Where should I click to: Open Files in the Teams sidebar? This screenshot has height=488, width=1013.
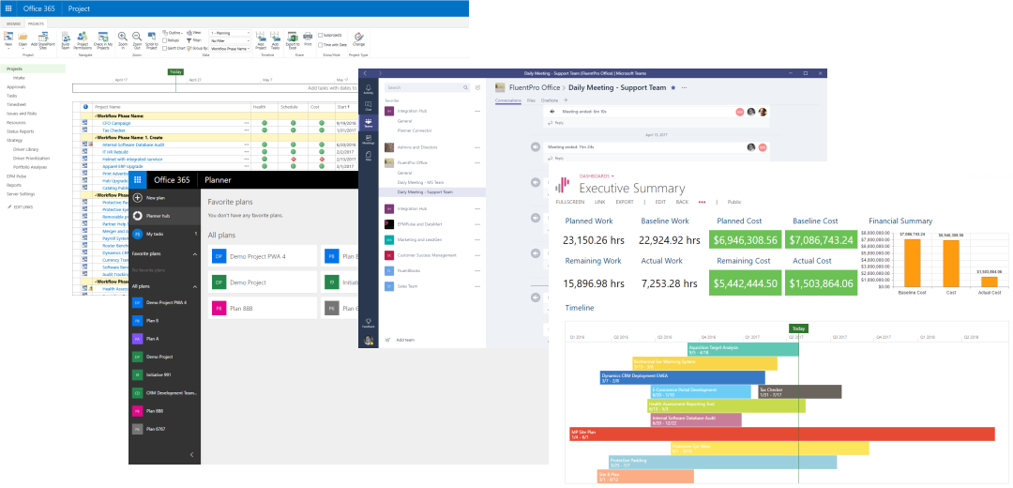click(x=369, y=157)
